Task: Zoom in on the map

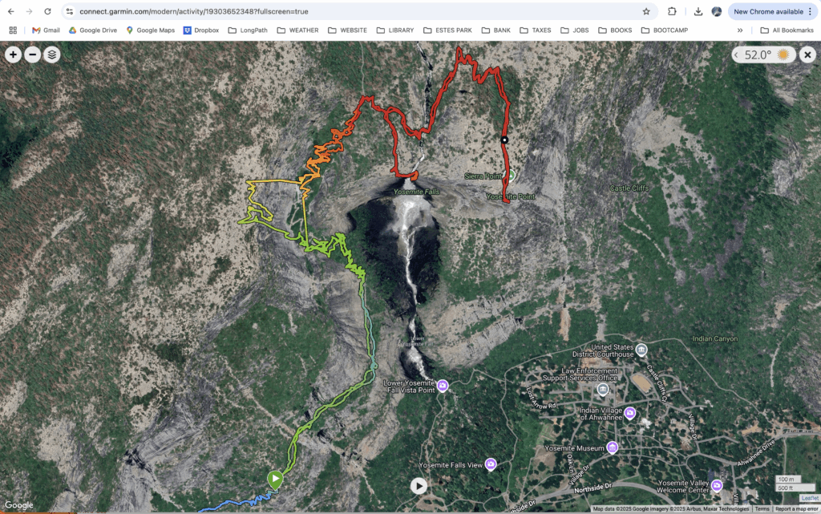Action: click(x=13, y=55)
